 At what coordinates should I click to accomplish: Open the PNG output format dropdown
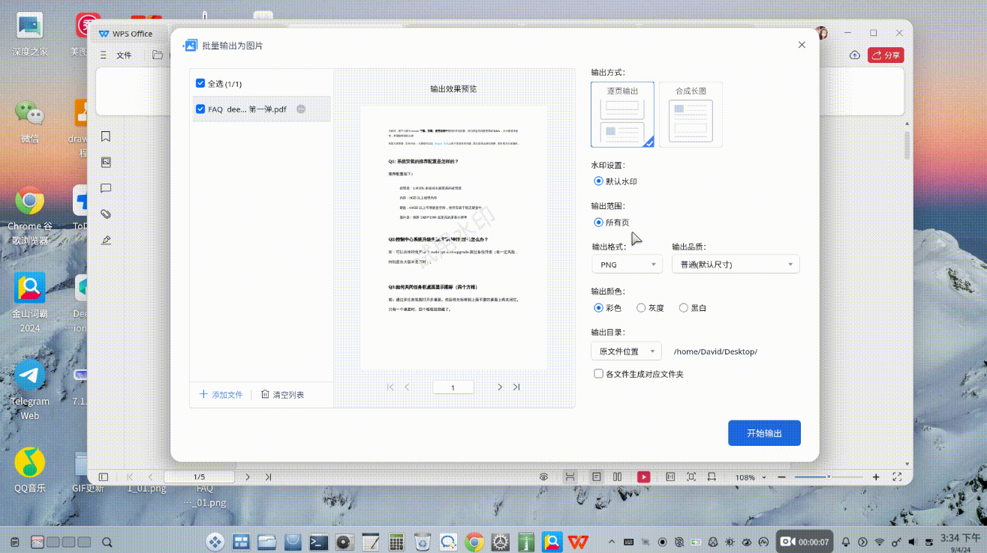(x=627, y=265)
